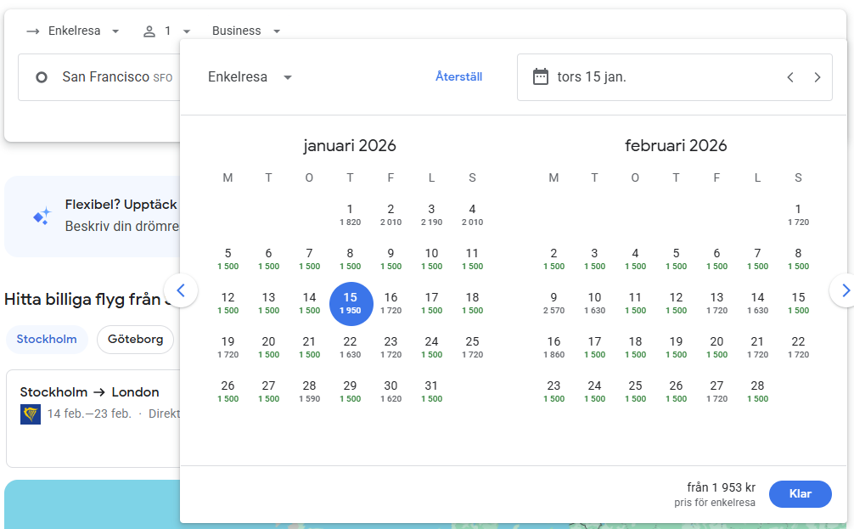Select the Göteborg city chip
The height and width of the screenshot is (529, 854).
(135, 340)
